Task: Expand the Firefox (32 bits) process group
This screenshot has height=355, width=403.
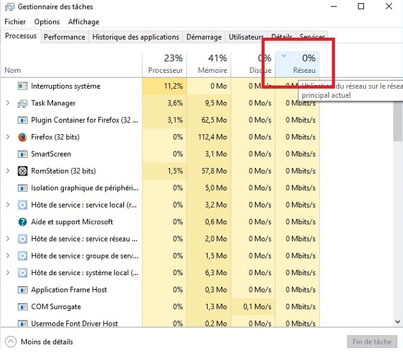Action: coord(8,137)
